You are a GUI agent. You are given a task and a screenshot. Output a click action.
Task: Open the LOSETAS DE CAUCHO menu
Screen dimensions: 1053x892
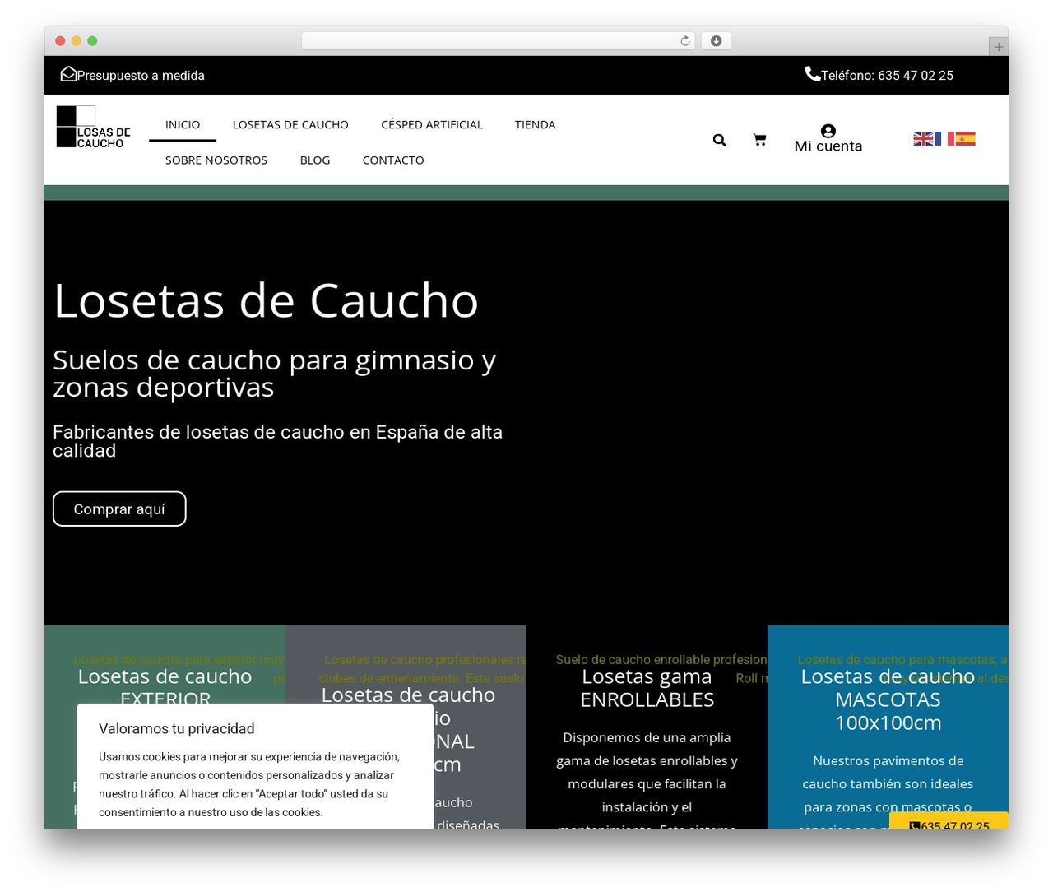[290, 125]
